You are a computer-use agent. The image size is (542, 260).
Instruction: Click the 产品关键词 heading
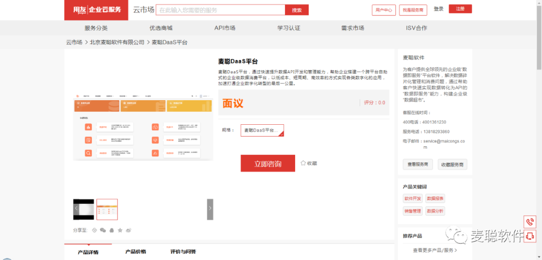(415, 186)
